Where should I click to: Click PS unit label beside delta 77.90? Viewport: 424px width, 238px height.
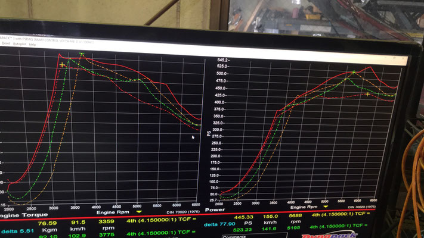coord(248,223)
